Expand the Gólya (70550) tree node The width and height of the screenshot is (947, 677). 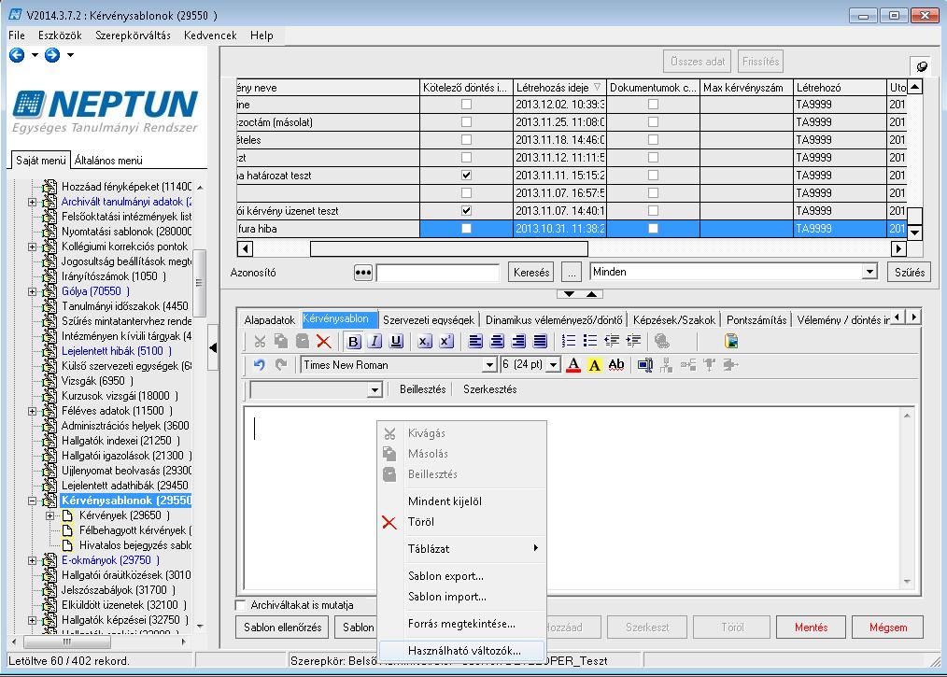[33, 291]
